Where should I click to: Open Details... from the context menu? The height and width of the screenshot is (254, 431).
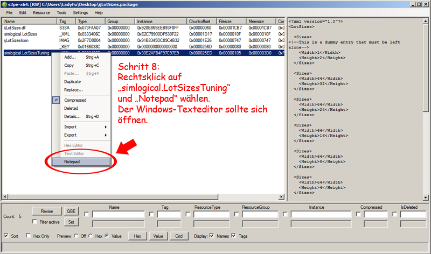[81, 116]
